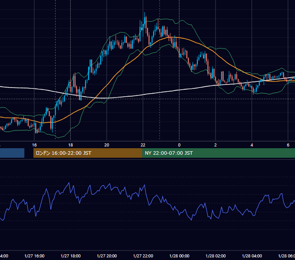Click hour label 6 on upper axis
The height and width of the screenshot is (260, 295).
[x=288, y=145]
